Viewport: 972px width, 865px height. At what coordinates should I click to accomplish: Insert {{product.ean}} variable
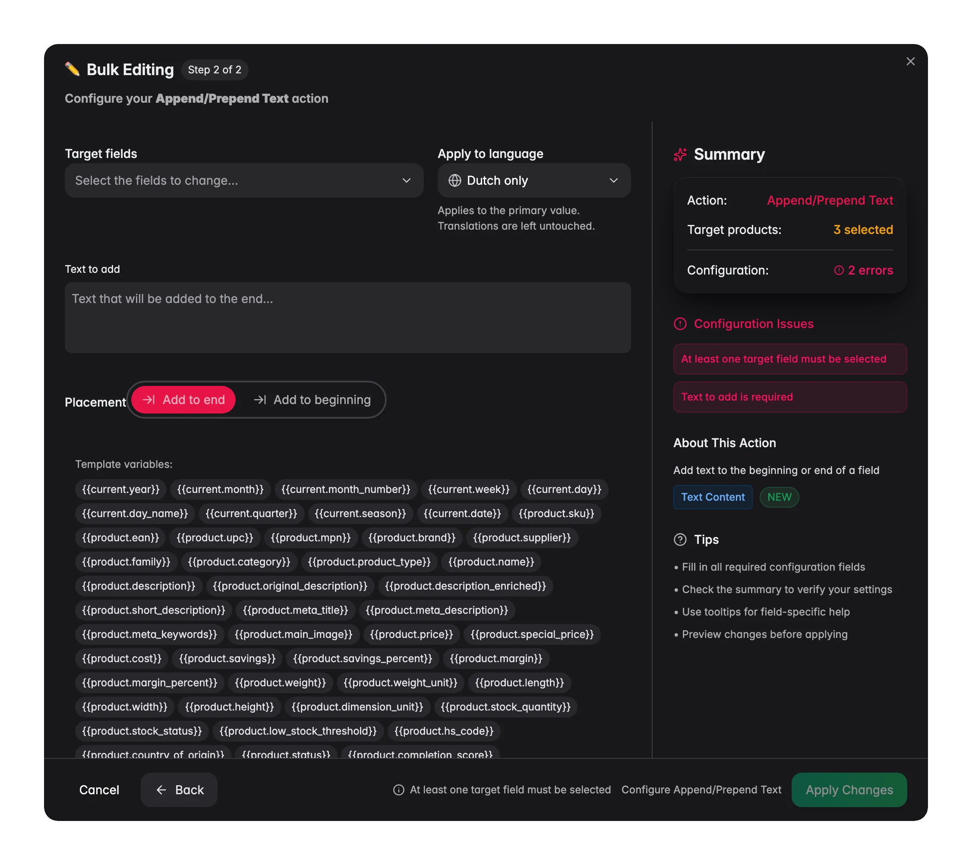click(120, 538)
